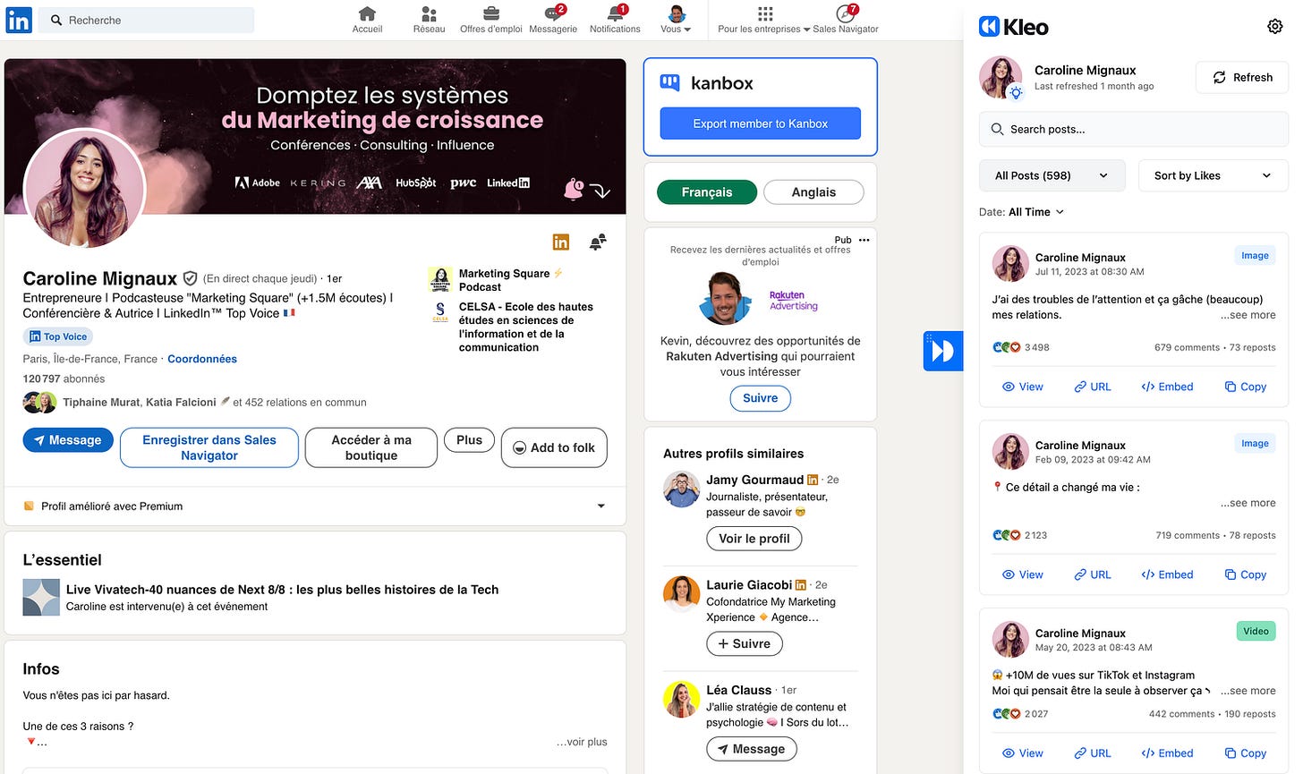This screenshot has width=1303, height=774.
Task: Click View on the Jul 11, 2023 post
Action: [1023, 387]
